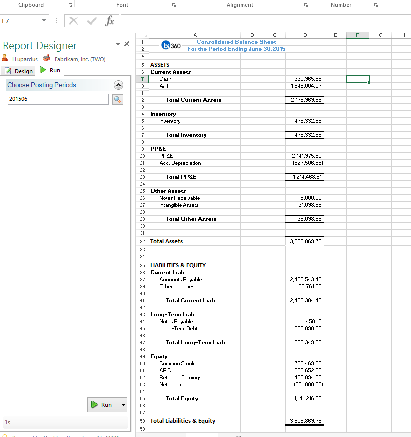Open the posting period lookup magnifier
This screenshot has height=437, width=411.
pyautogui.click(x=118, y=99)
